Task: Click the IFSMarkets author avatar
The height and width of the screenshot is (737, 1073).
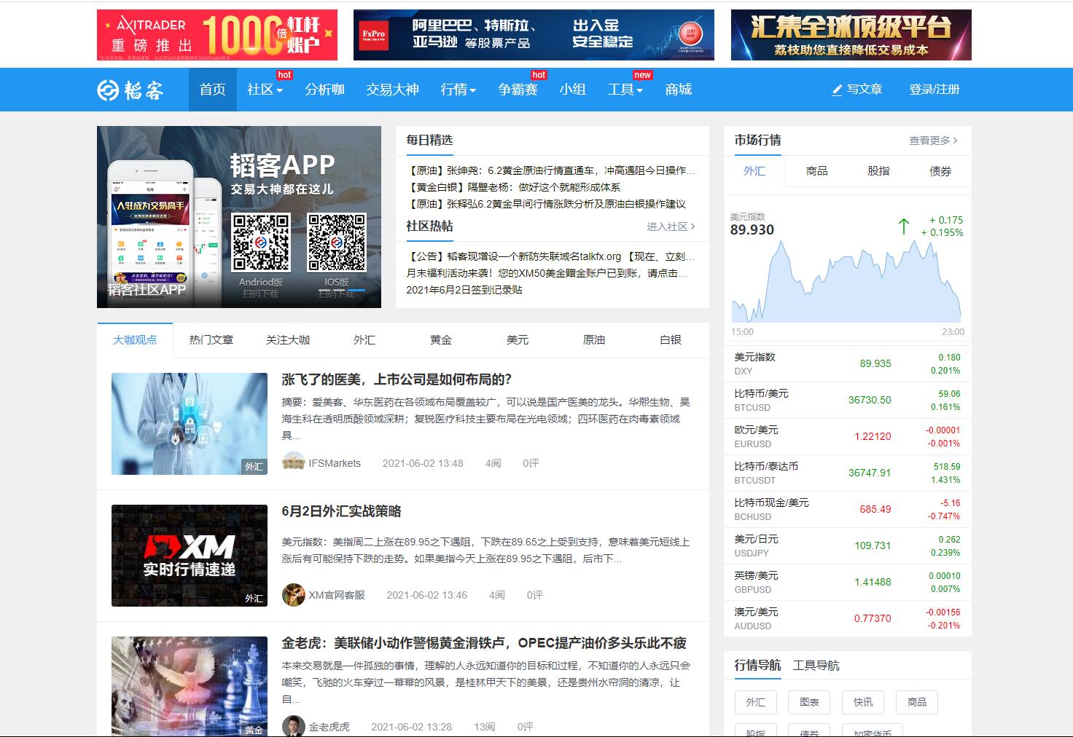Action: [x=293, y=463]
